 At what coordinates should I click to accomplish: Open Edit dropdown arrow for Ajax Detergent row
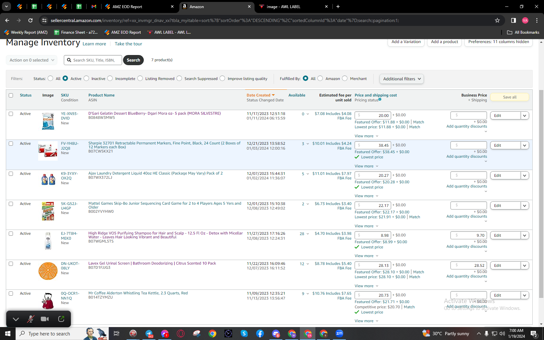525,176
